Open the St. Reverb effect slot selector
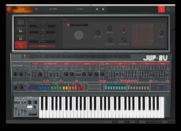 42,46
